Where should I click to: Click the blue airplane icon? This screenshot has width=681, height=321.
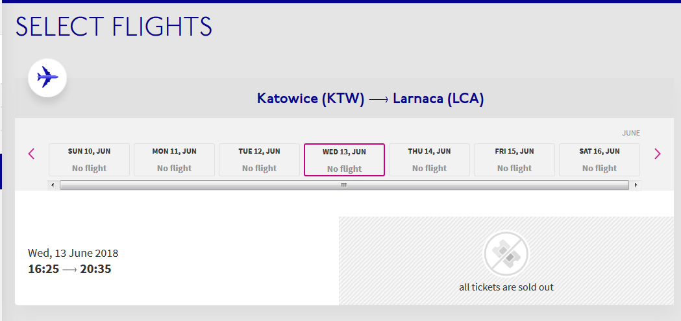point(47,78)
